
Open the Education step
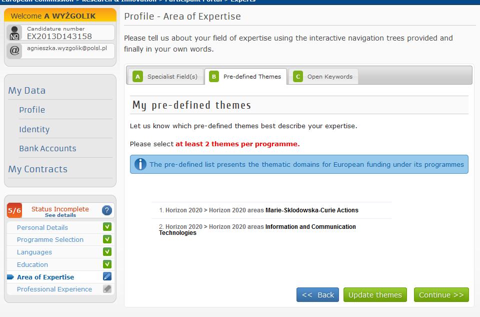click(x=32, y=264)
